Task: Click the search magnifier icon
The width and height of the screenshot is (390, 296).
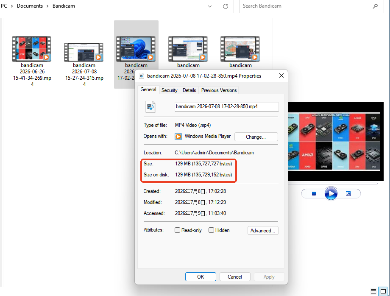Action: coord(375,6)
